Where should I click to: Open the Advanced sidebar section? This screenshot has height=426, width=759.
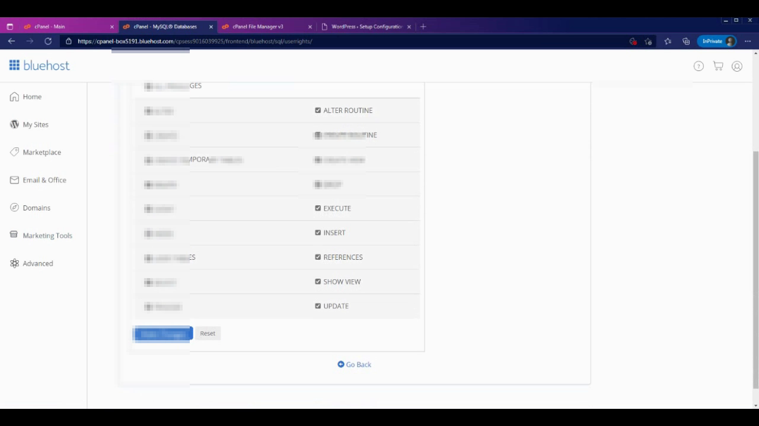37,263
